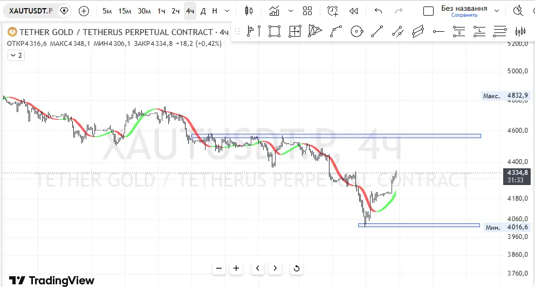Image resolution: width=535 pixels, height=287 pixels.
Task: Switch to the 2ч timeframe
Action: click(x=175, y=11)
